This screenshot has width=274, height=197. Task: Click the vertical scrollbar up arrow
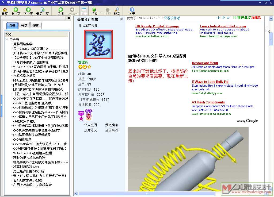tap(271, 18)
